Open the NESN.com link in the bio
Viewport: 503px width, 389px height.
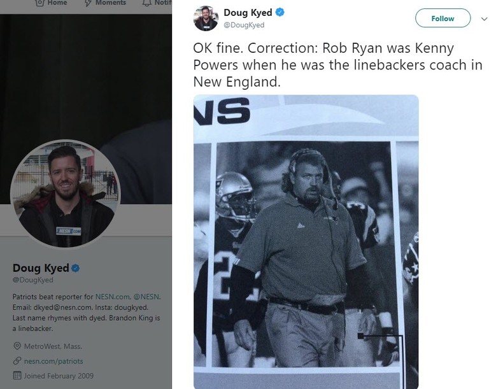(x=112, y=297)
